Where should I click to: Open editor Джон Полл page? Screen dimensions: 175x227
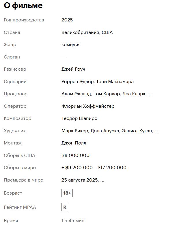[x=74, y=143]
